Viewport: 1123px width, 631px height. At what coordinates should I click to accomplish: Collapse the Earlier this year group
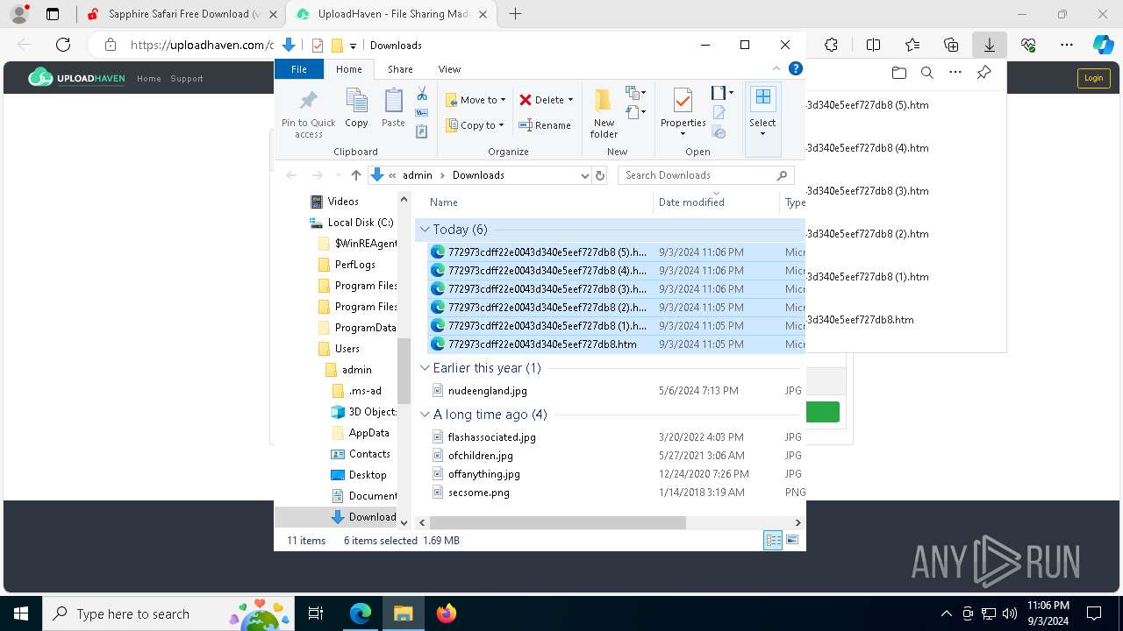(x=425, y=368)
